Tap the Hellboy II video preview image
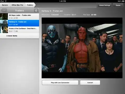 coord(82,48)
